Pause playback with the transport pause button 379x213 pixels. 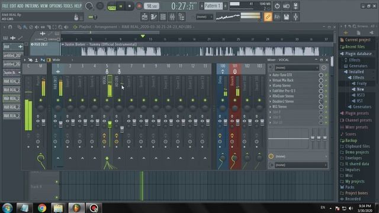coord(121,6)
